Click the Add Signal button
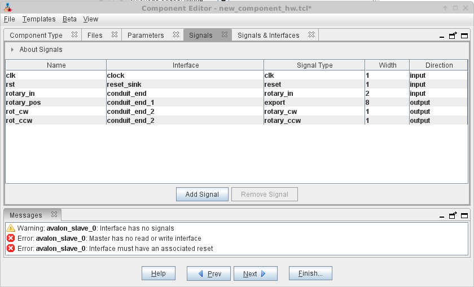The image size is (474, 287). [202, 195]
